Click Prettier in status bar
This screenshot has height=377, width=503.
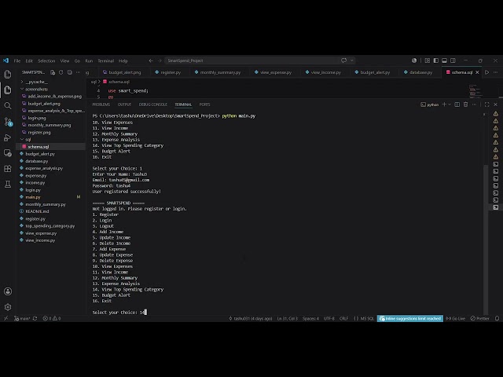coord(480,318)
